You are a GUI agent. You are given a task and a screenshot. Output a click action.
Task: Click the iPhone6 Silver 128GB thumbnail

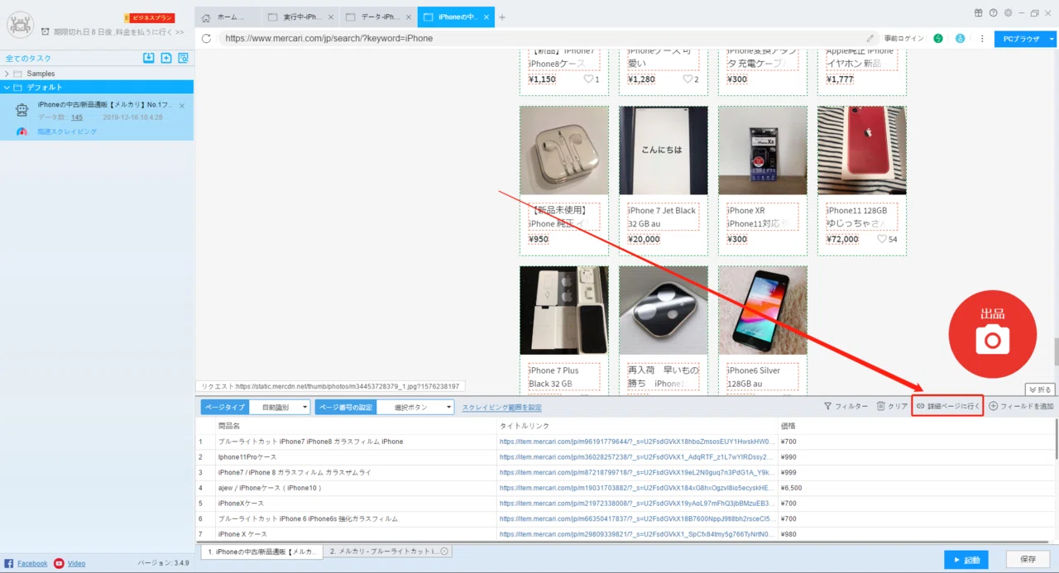(763, 310)
